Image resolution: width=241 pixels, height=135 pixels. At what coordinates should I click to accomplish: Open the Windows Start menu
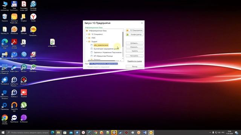point(3,132)
